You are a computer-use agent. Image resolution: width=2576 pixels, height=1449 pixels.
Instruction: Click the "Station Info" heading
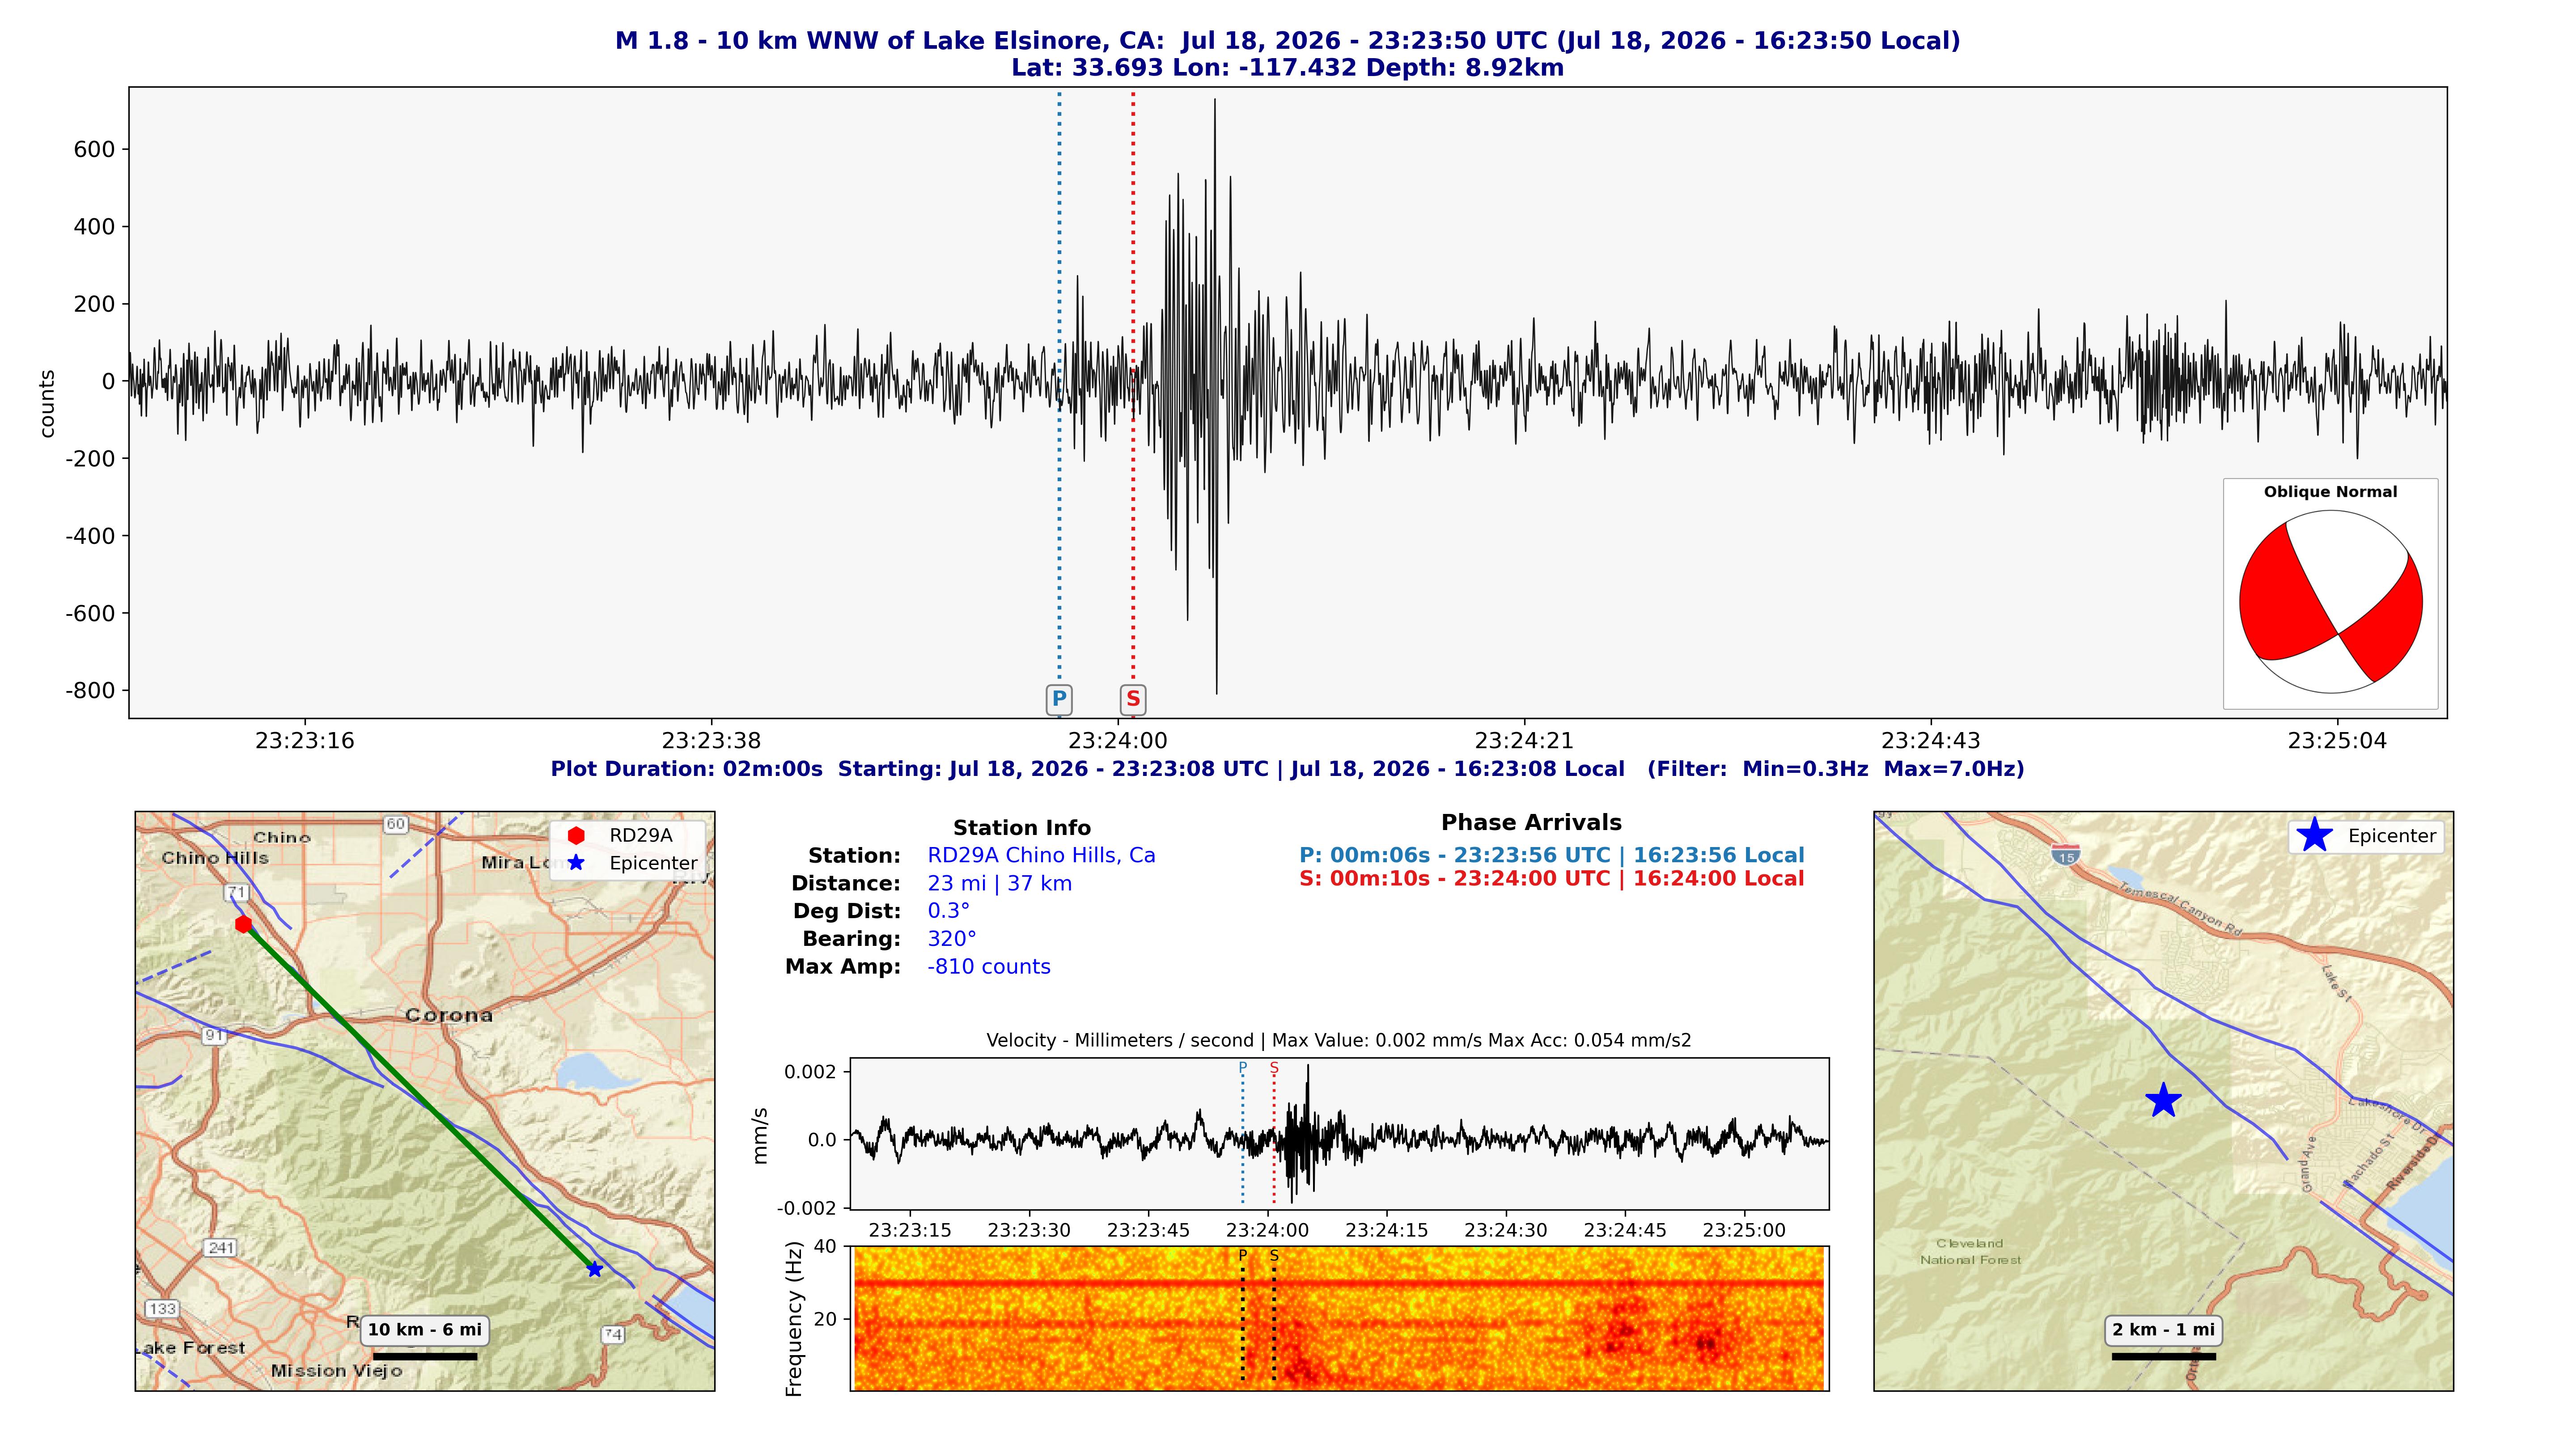(1022, 828)
